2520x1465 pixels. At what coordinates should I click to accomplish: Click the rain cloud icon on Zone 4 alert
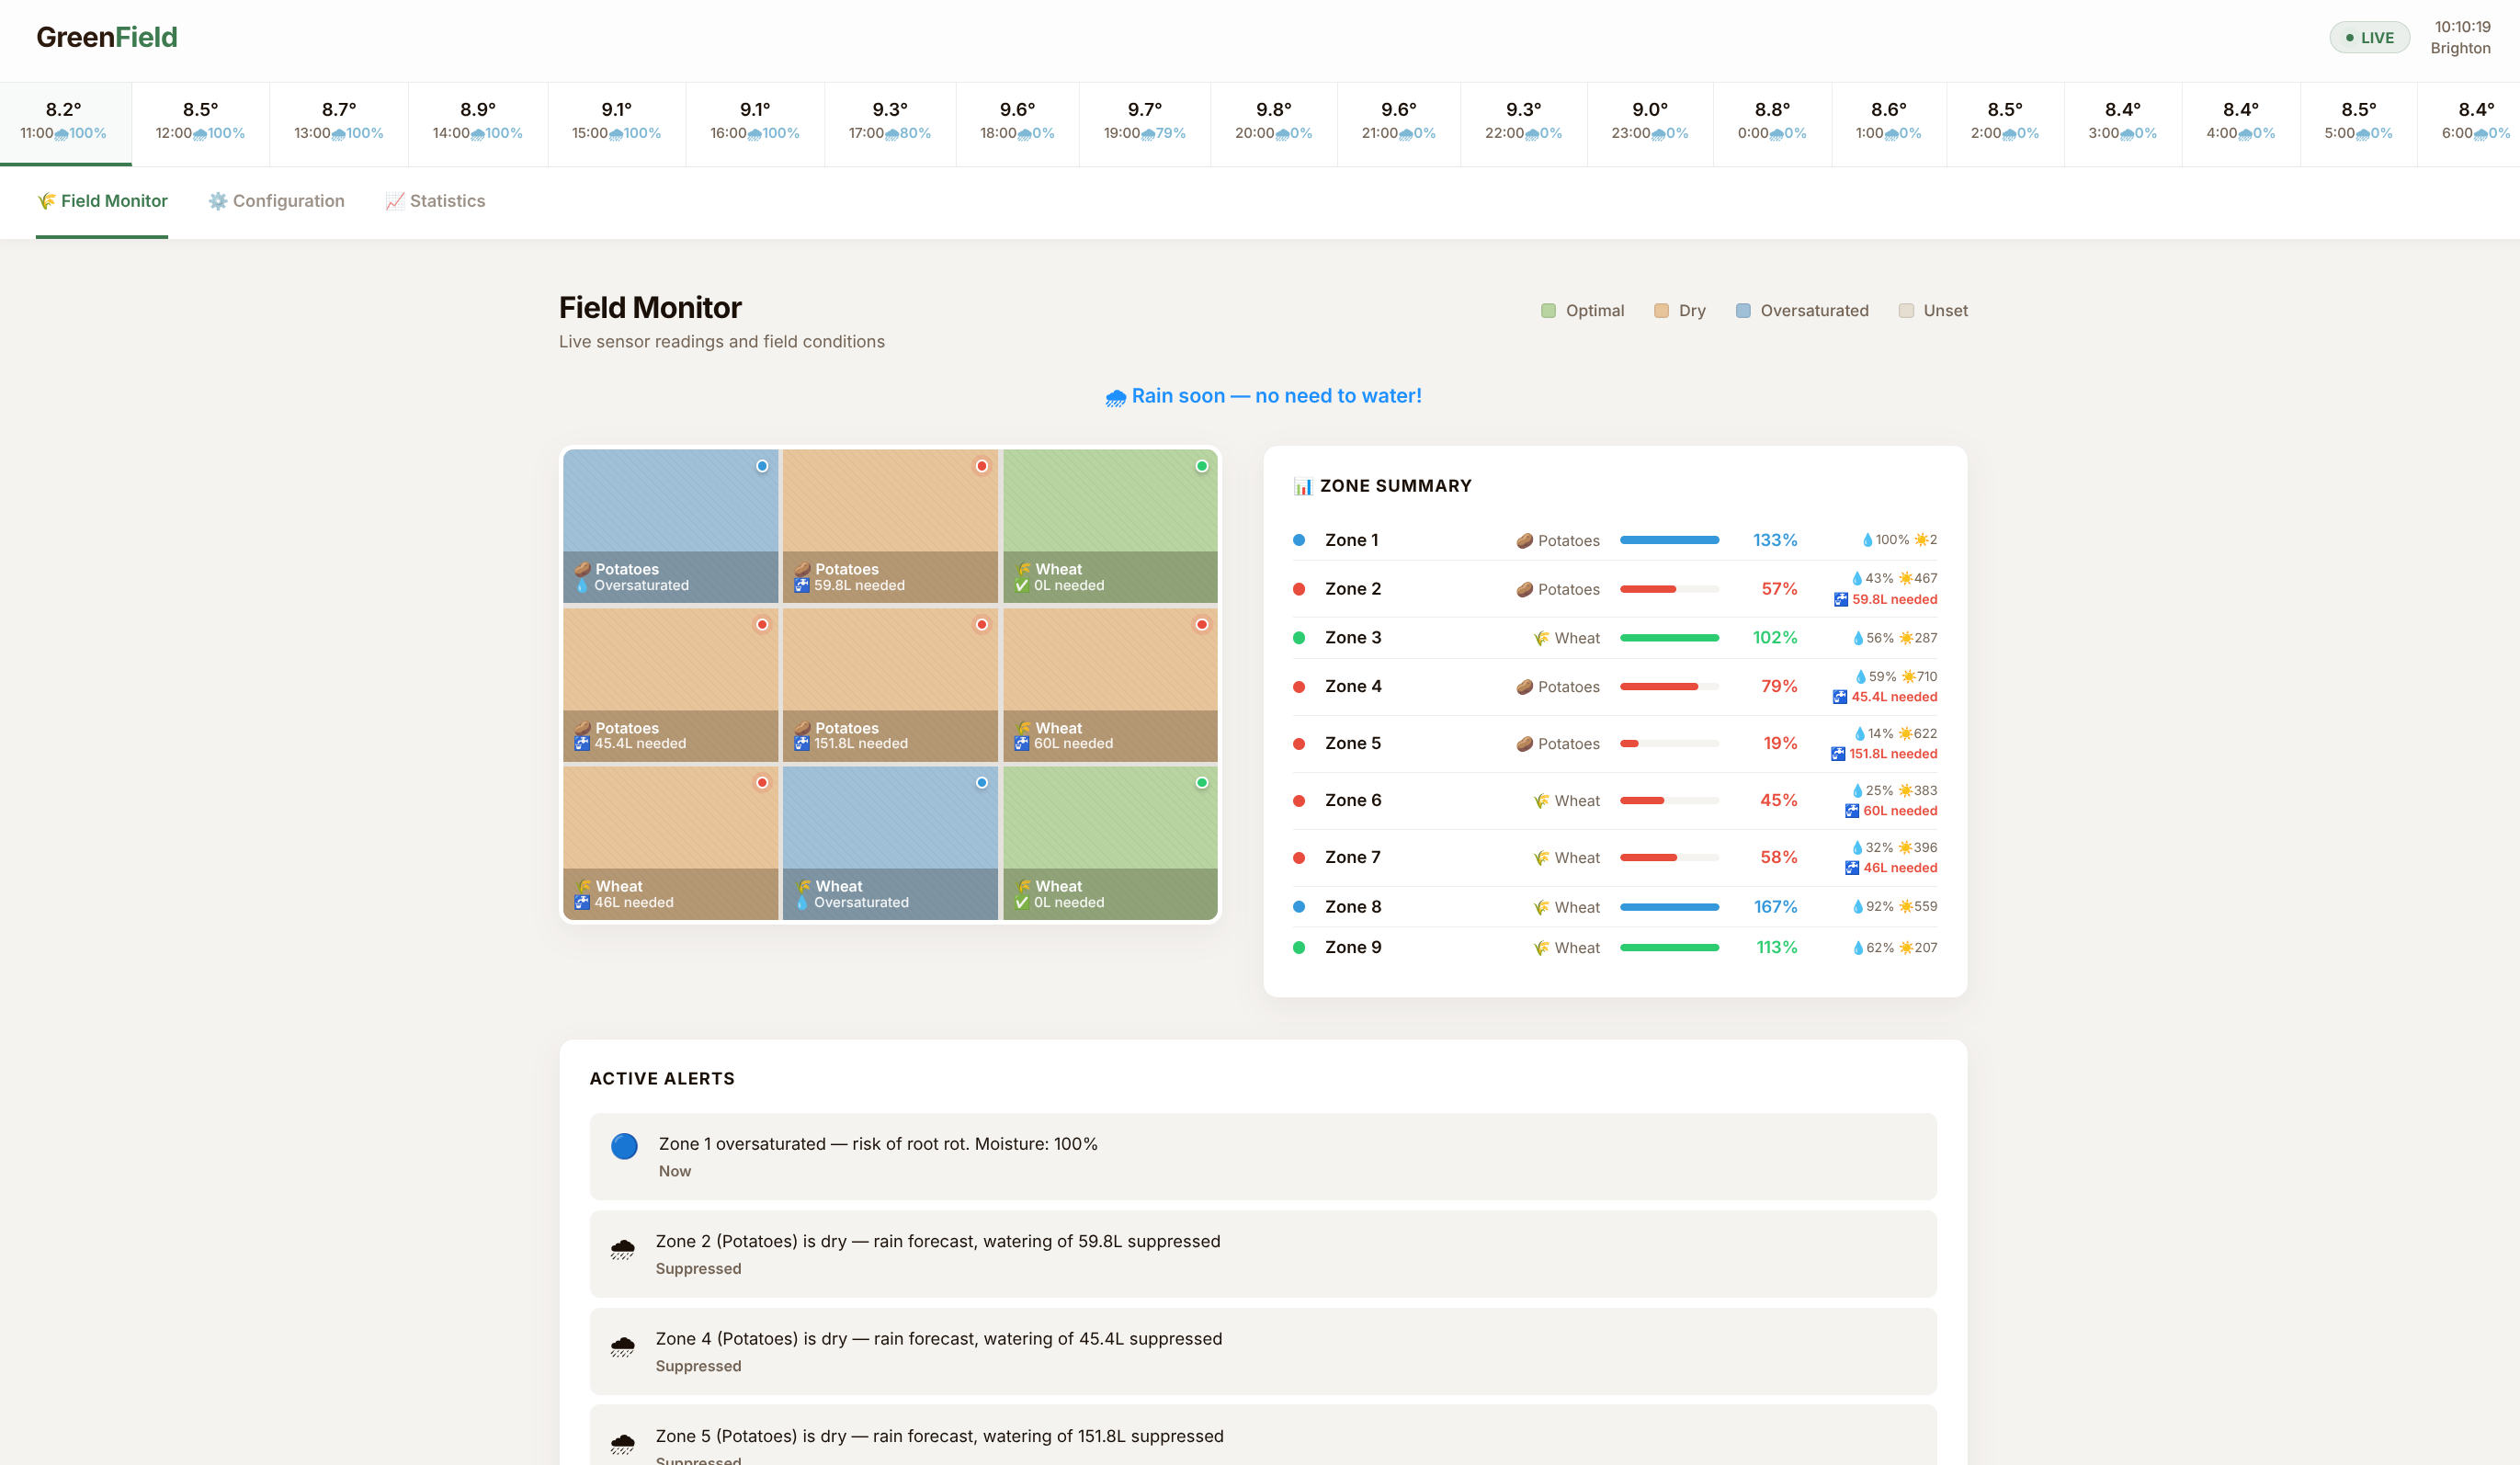622,1346
